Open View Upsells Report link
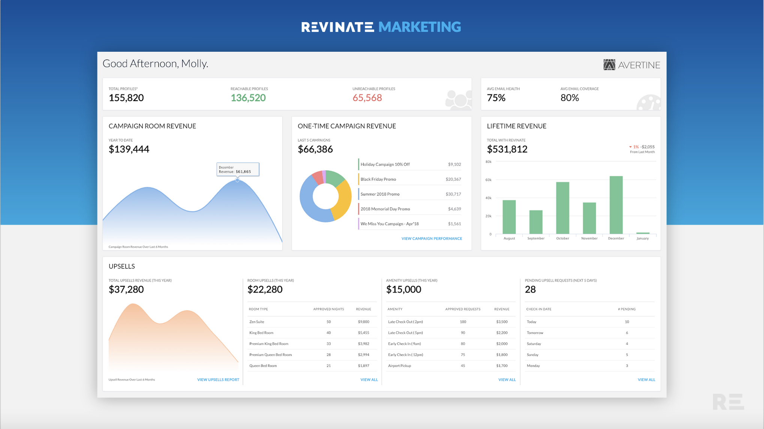Screen dimensions: 764x429 pyautogui.click(x=218, y=379)
